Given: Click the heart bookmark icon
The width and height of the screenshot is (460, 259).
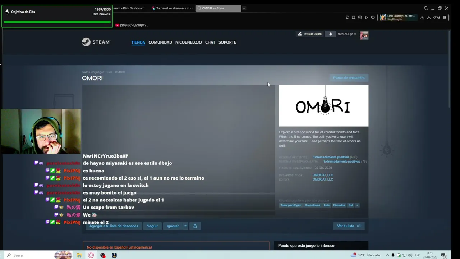Looking at the screenshot, I should click(373, 18).
